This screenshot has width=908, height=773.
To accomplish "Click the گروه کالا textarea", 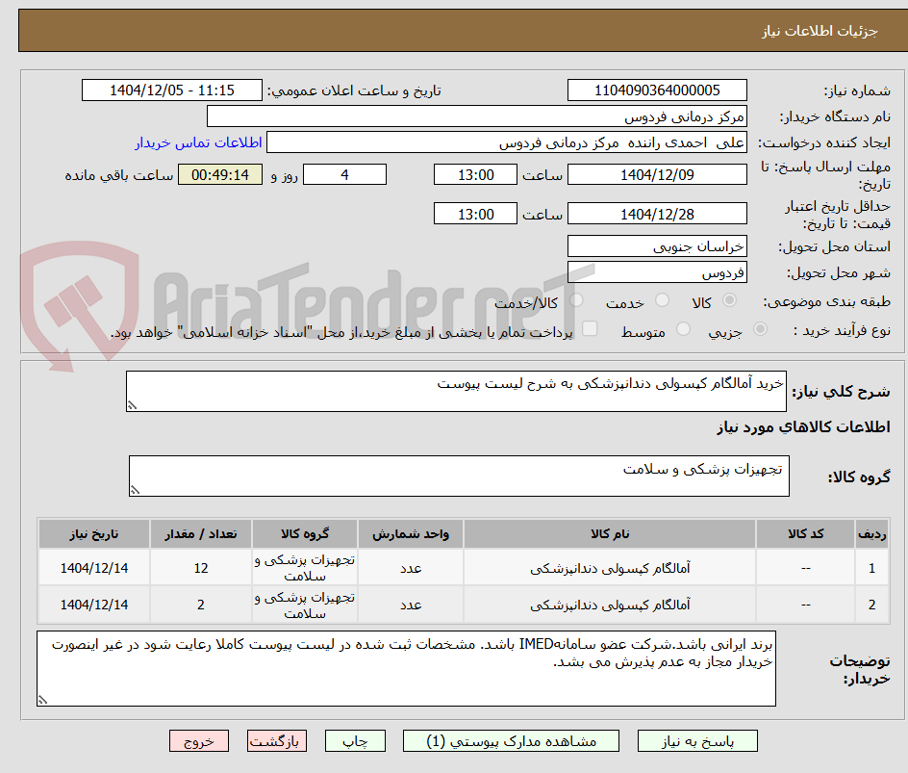I will click(x=459, y=477).
